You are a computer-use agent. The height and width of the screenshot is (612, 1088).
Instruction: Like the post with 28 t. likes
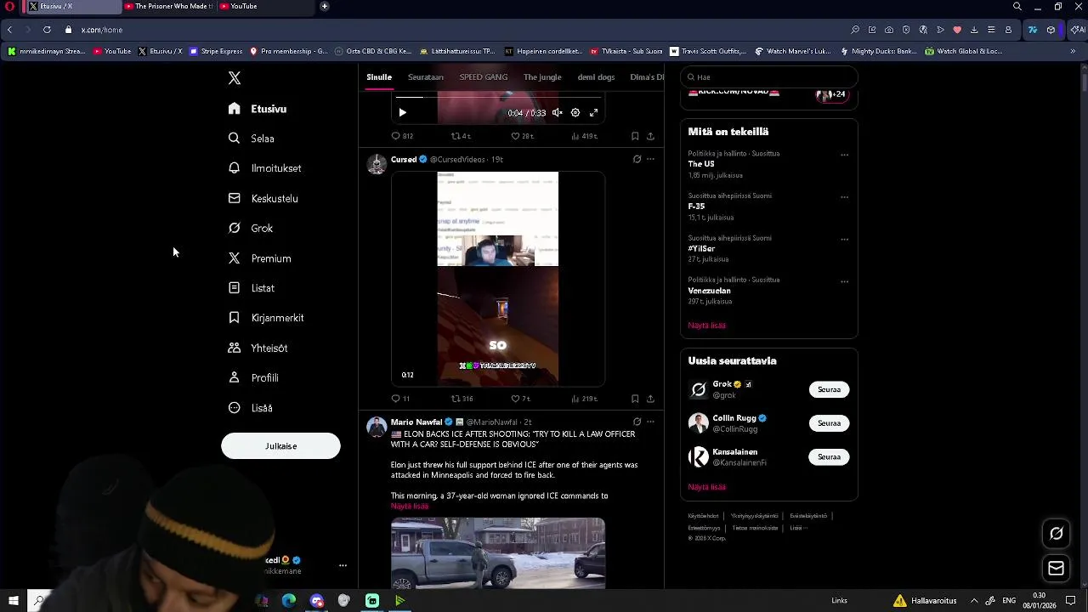point(522,136)
